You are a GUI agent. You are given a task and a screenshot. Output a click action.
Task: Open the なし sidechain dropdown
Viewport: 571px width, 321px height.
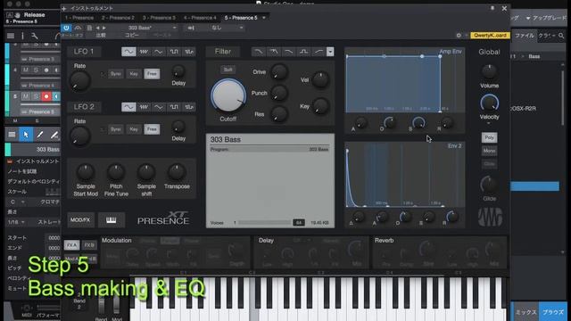[241, 28]
